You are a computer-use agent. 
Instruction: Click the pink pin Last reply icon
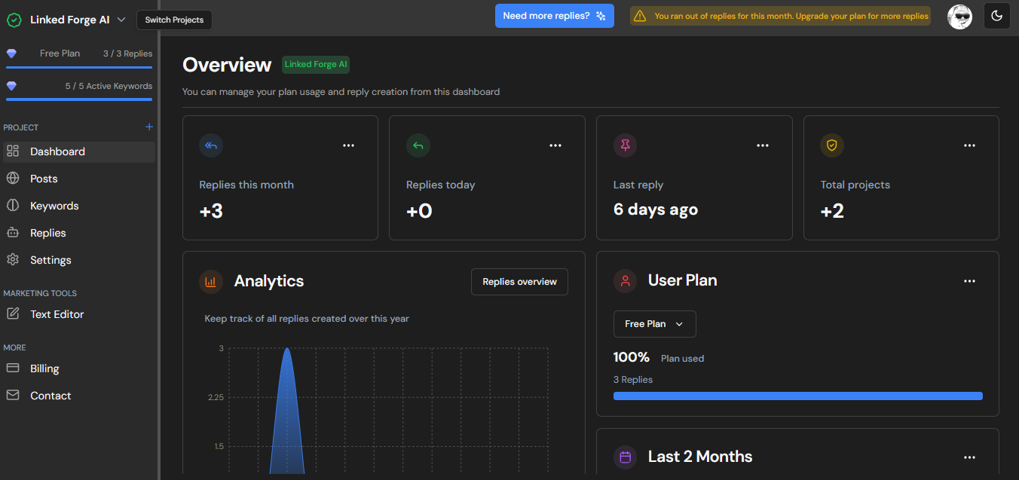pos(625,145)
